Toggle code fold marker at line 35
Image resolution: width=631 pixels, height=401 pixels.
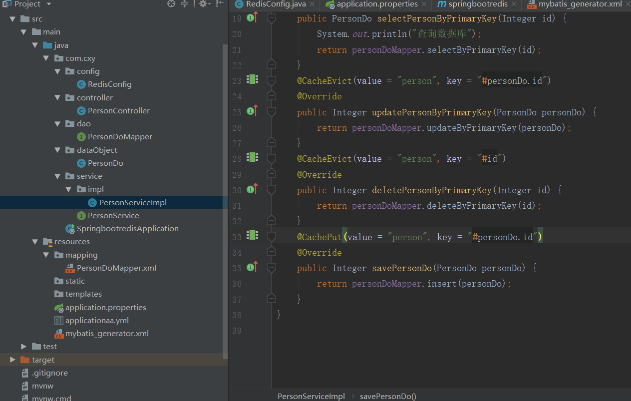[x=272, y=268]
